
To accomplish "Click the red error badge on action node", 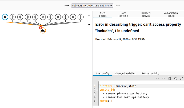I will tap(41, 28).
